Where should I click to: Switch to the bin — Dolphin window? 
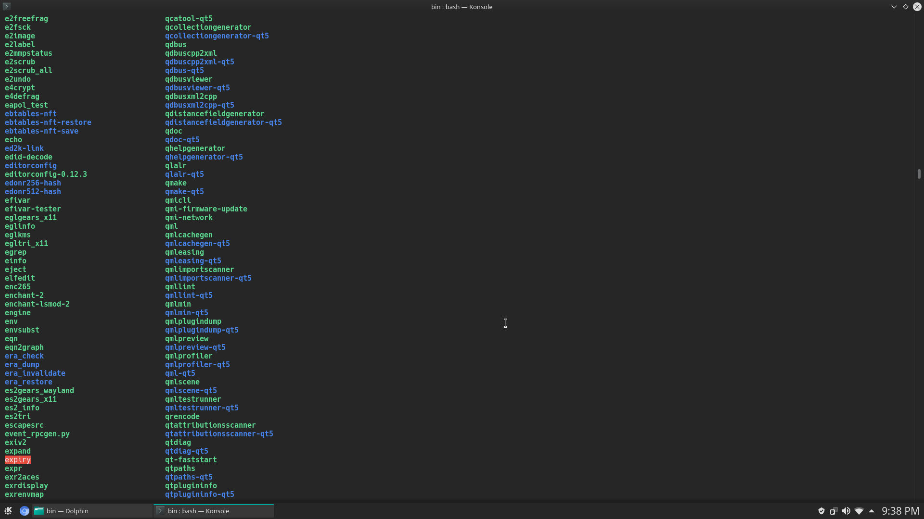tap(92, 511)
